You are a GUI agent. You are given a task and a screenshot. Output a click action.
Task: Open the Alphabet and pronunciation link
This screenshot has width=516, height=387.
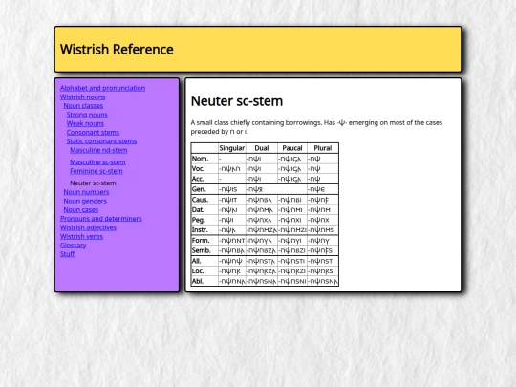[102, 88]
